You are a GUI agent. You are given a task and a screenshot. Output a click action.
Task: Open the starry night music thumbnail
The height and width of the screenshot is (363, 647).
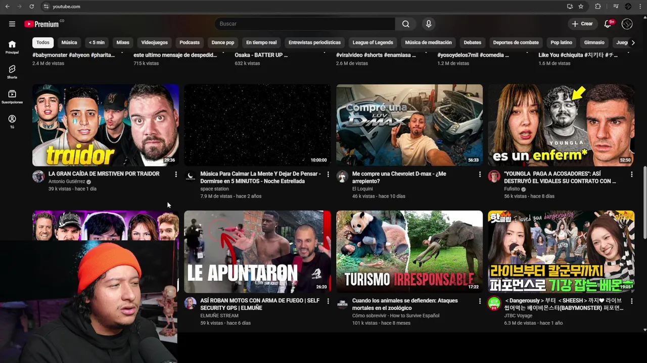(257, 125)
